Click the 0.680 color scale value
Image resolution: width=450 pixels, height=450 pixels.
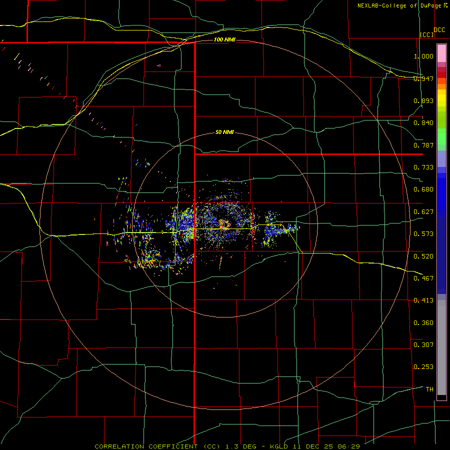423,189
